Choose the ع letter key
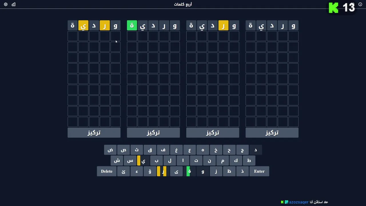Image resolution: width=366 pixels, height=206 pixels. pyautogui.click(x=190, y=150)
